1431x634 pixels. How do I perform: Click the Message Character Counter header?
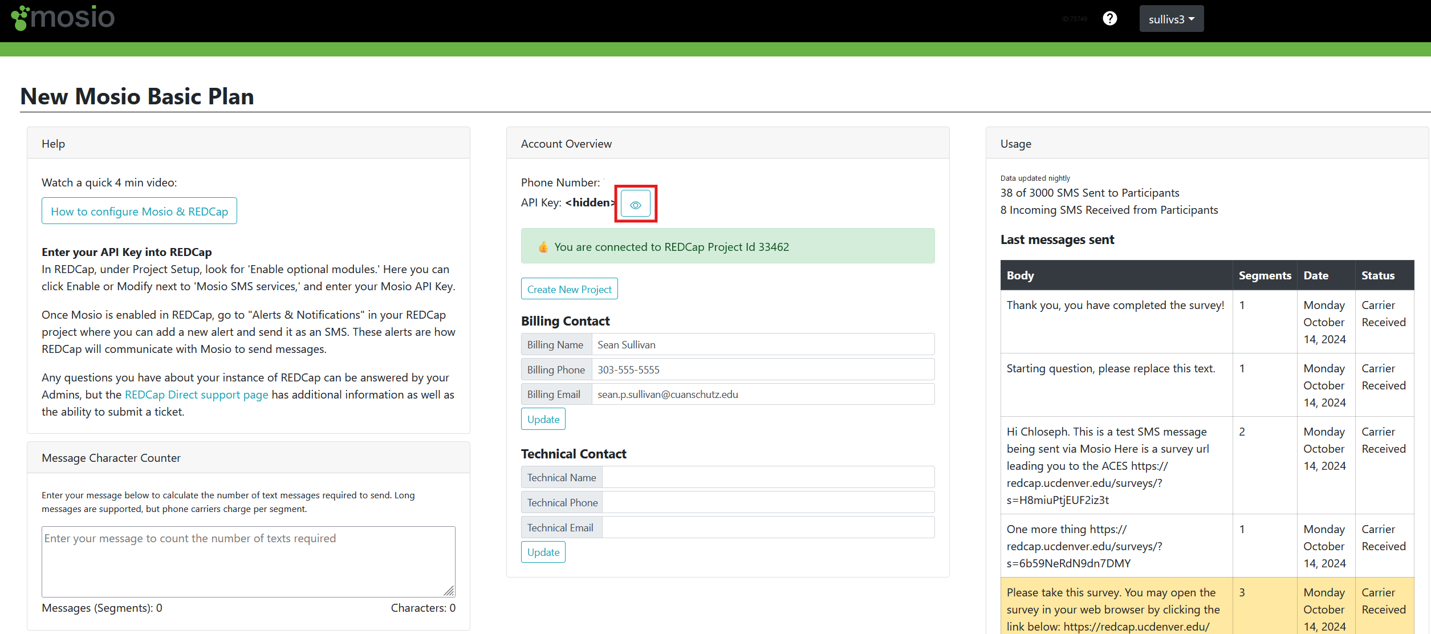pos(248,457)
